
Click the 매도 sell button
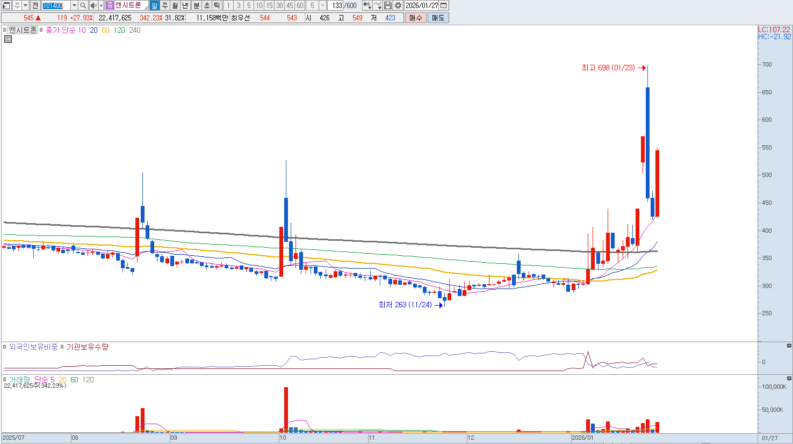tap(438, 18)
